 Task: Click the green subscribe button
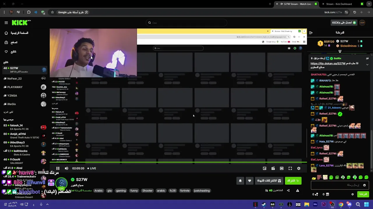[293, 181]
